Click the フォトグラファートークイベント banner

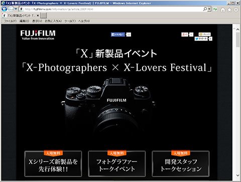[x=117, y=163]
